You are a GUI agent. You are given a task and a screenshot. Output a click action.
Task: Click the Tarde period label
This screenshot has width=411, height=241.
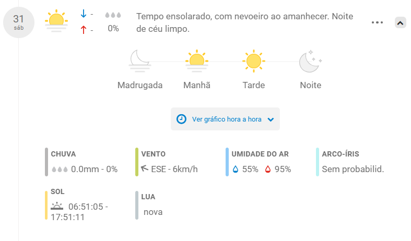click(x=253, y=85)
